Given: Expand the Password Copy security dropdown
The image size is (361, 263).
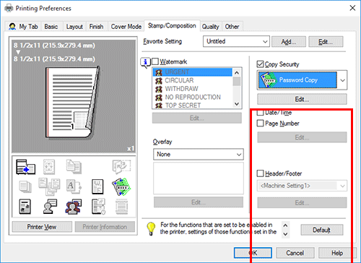Looking at the screenshot, I should (302, 80).
